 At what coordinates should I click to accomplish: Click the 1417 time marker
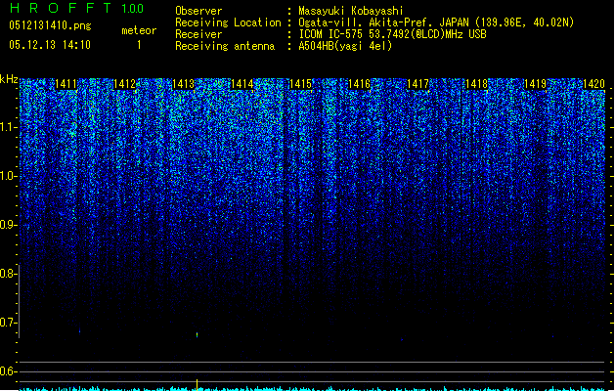click(418, 84)
